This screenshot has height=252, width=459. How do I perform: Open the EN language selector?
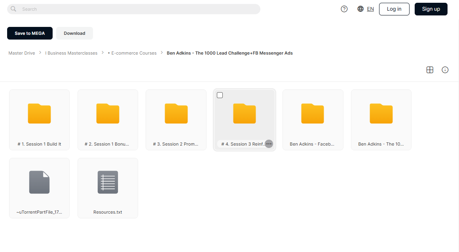click(370, 9)
